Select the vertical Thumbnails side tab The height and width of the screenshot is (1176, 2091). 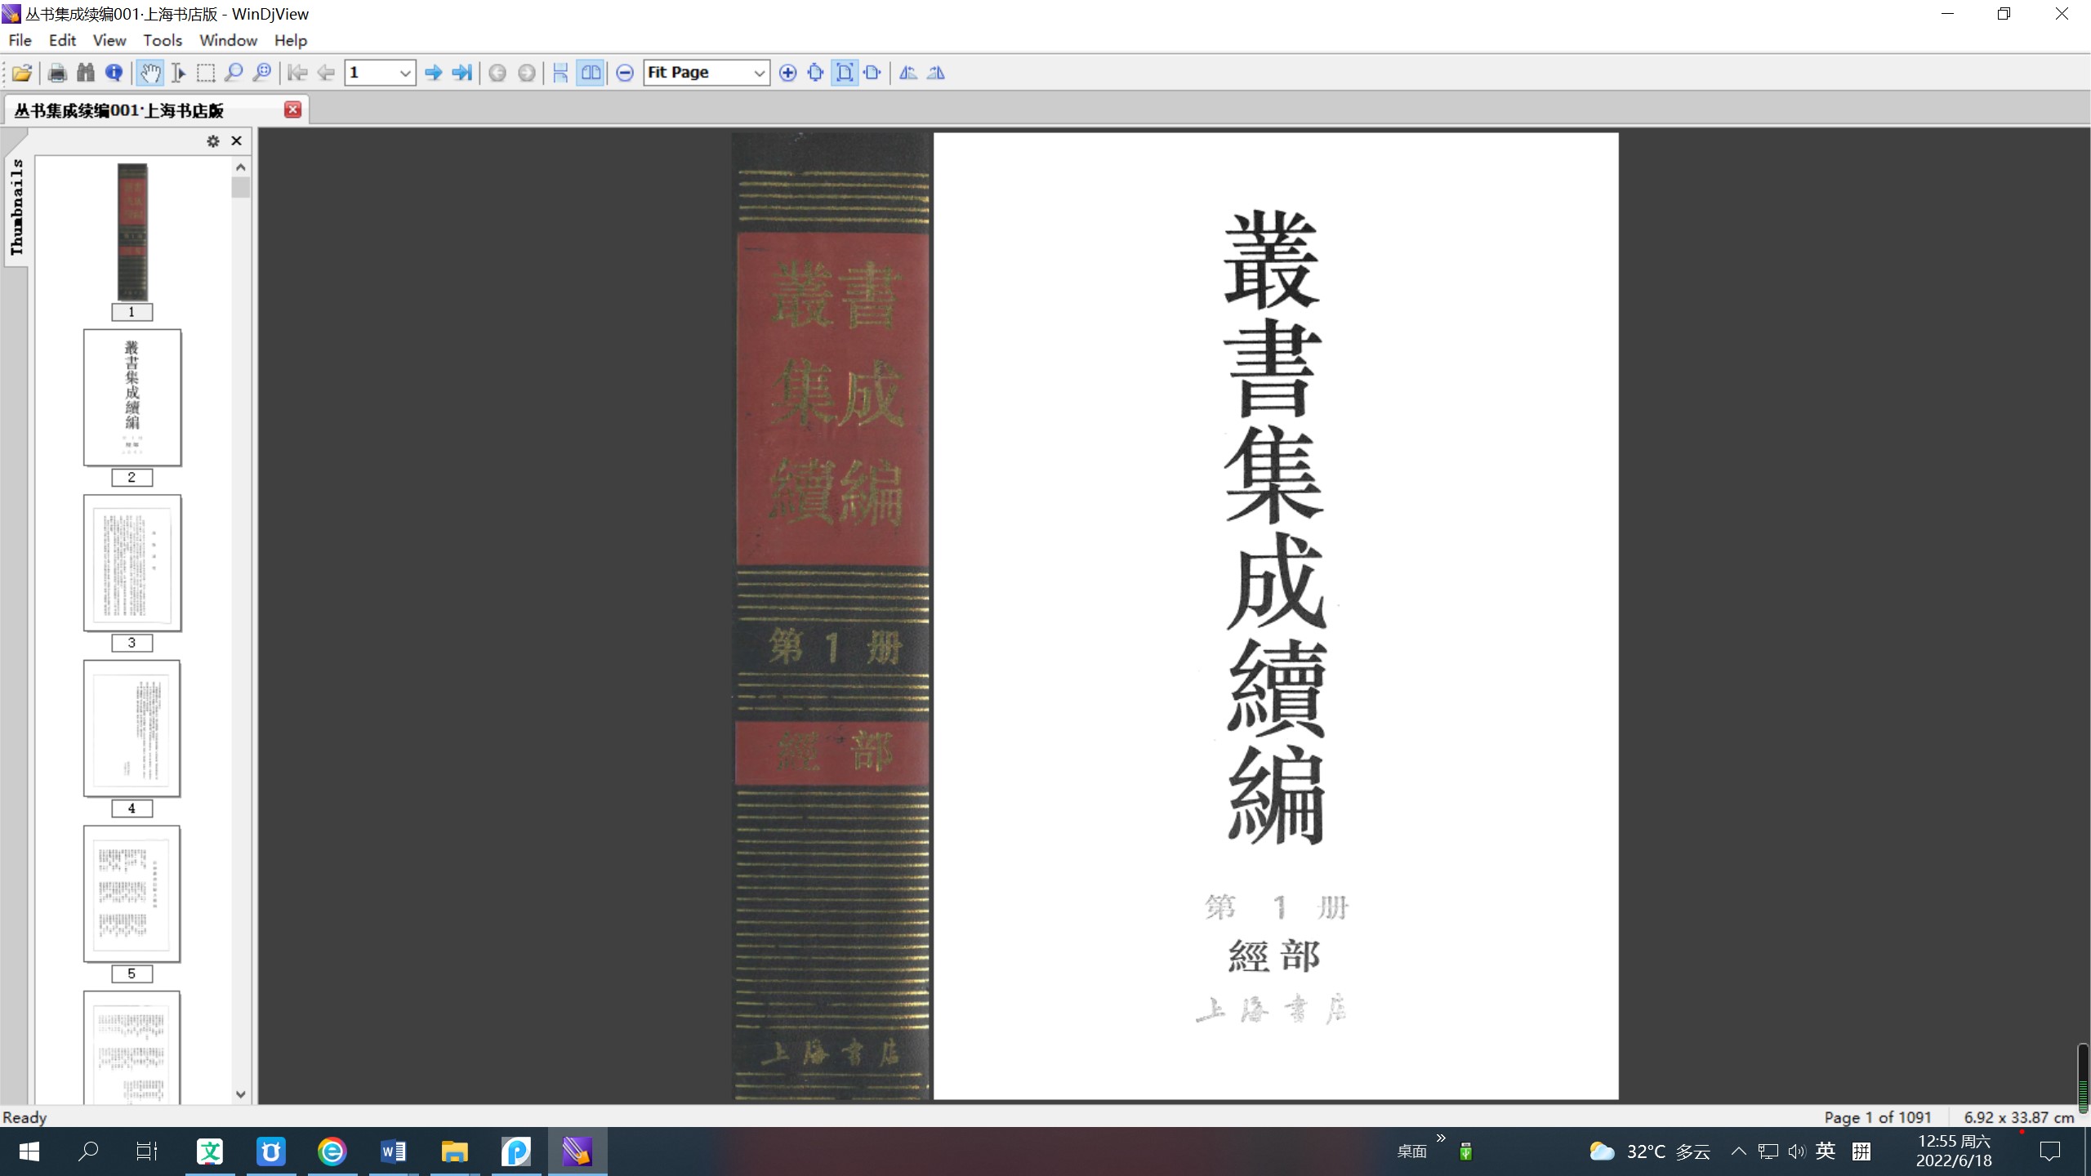tap(16, 207)
